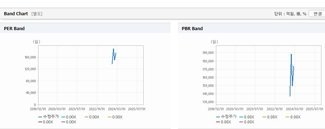The image size is (325, 129).
Task: Click the Band Chart section title
Action: click(x=16, y=14)
